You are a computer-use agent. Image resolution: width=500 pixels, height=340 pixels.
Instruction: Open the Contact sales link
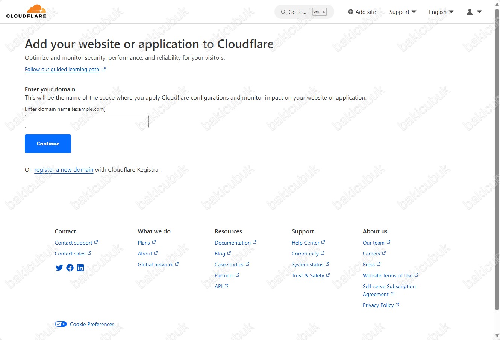pos(70,254)
